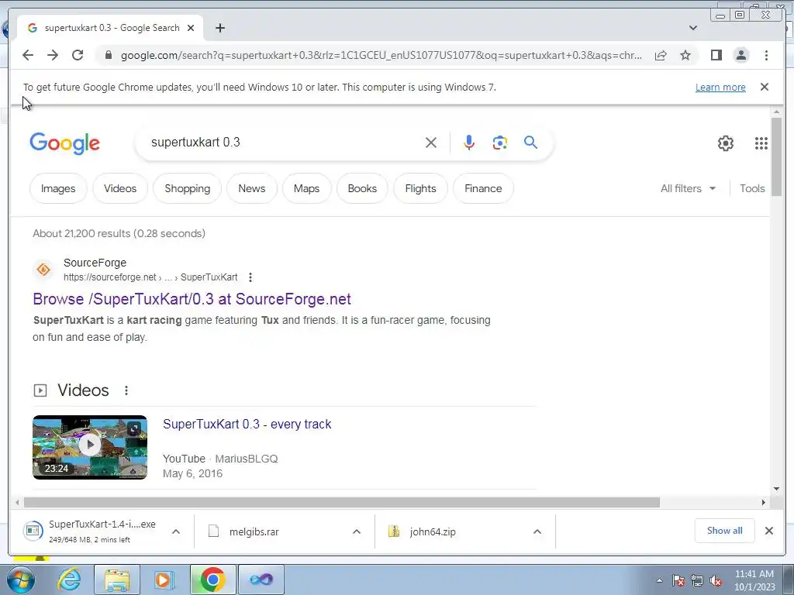Click the SourceForge site favicon

click(x=43, y=270)
